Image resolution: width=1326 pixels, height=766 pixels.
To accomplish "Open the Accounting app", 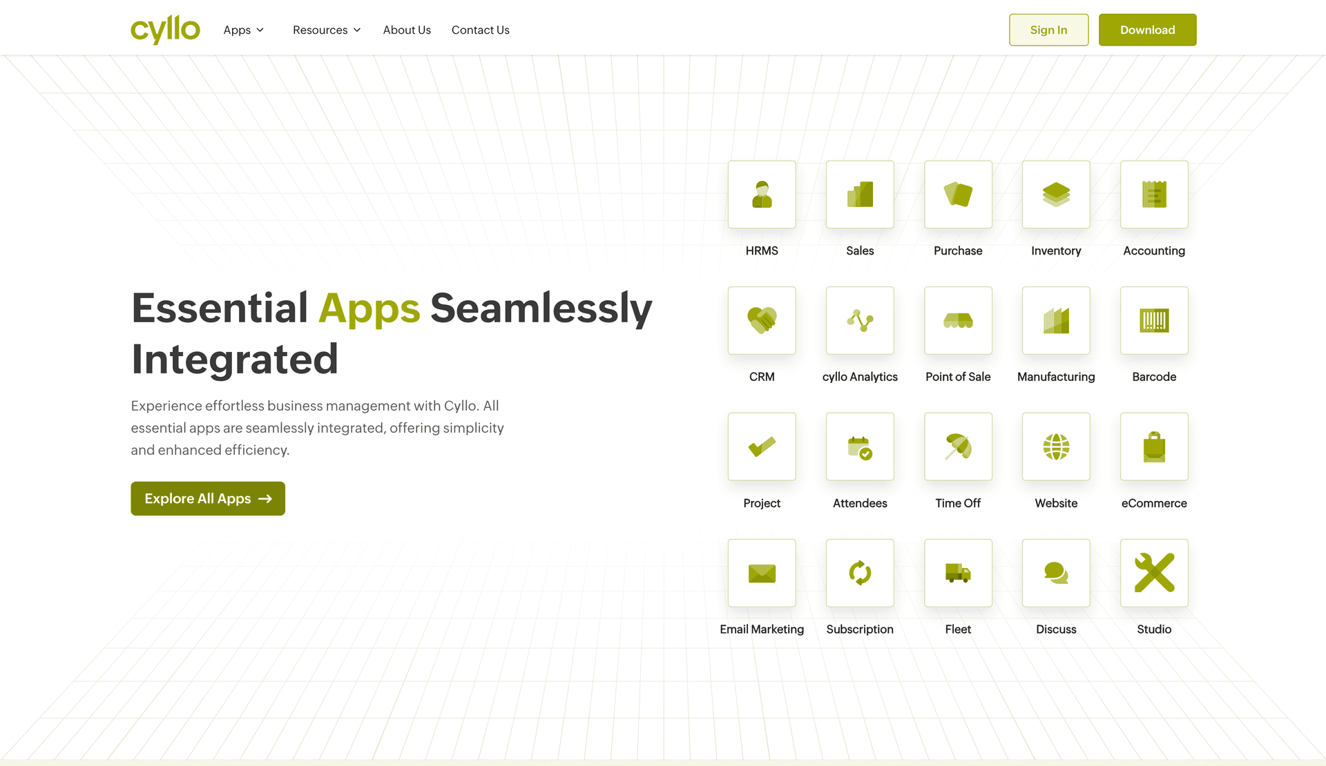I will click(1153, 195).
